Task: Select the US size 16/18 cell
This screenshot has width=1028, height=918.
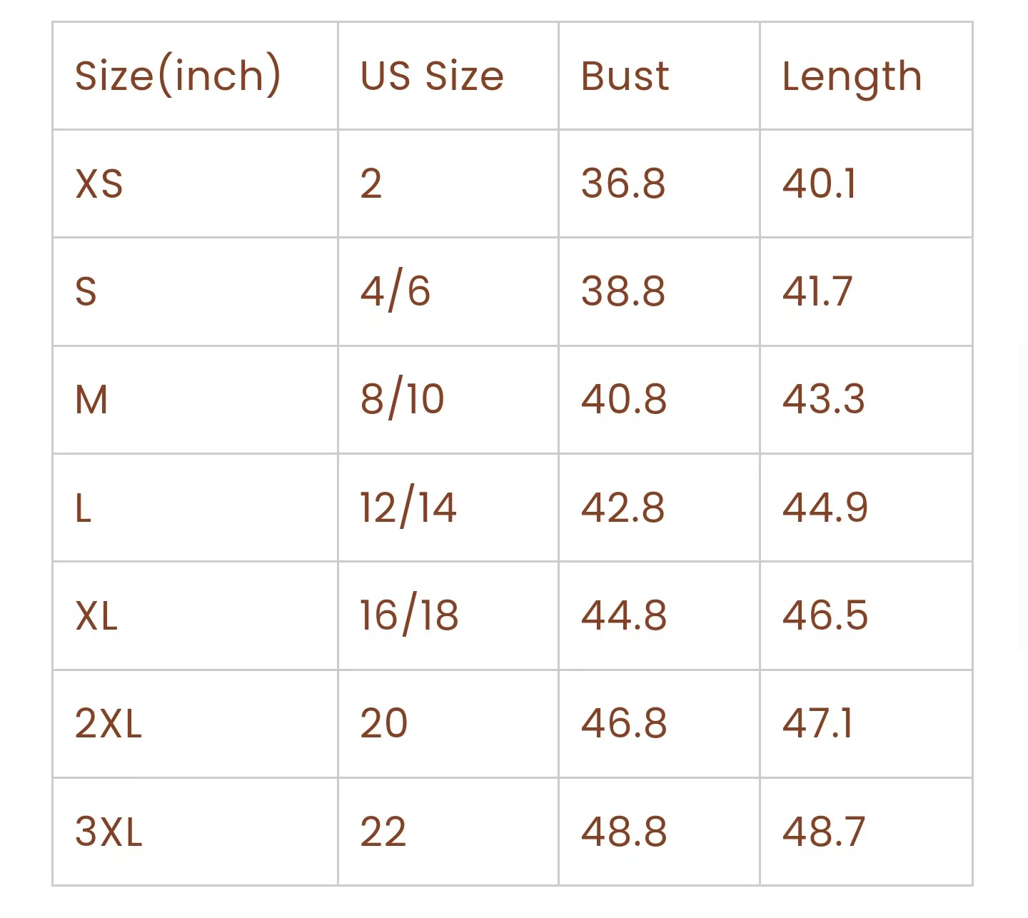Action: [x=408, y=615]
